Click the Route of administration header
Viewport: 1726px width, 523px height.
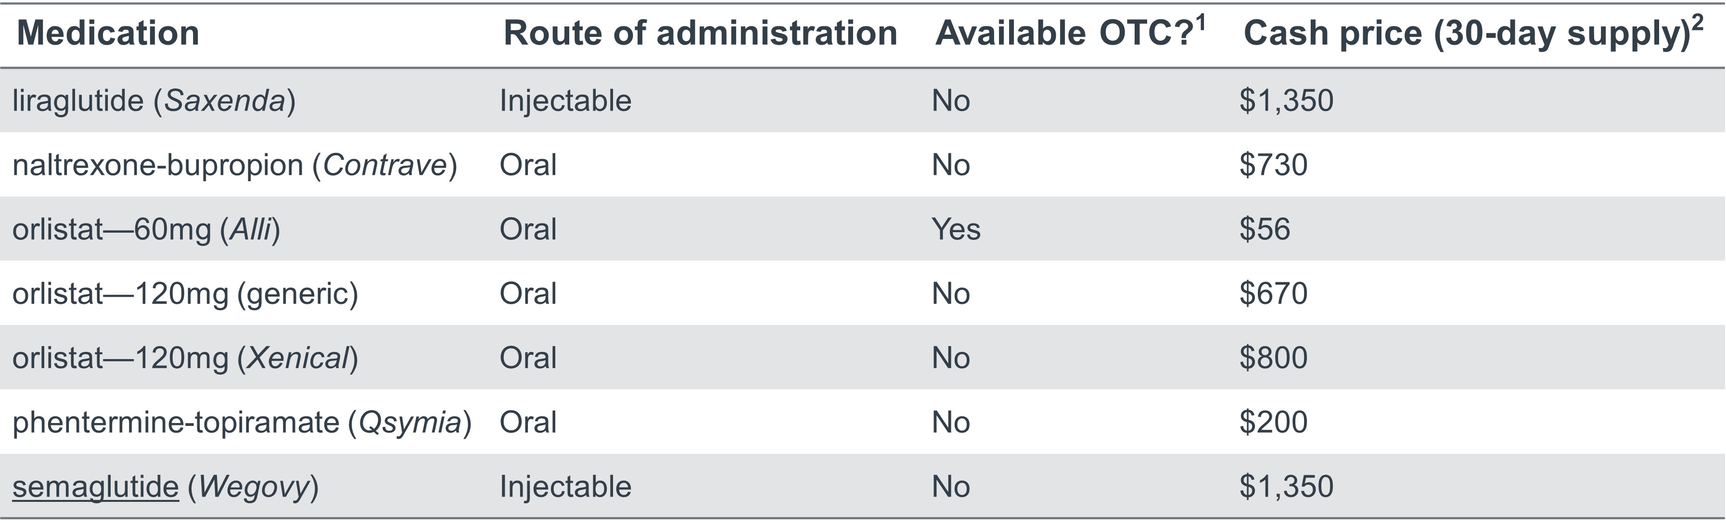700,34
